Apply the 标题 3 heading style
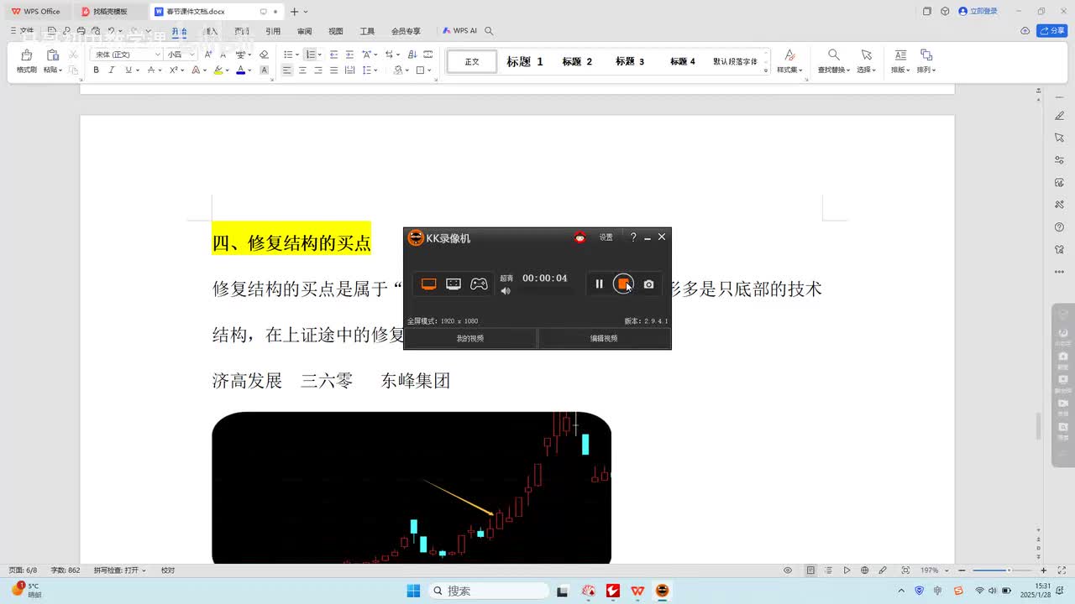Viewport: 1075px width, 604px height. [x=630, y=61]
